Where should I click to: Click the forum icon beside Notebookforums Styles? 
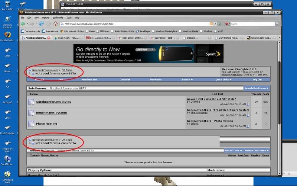[x=31, y=102]
